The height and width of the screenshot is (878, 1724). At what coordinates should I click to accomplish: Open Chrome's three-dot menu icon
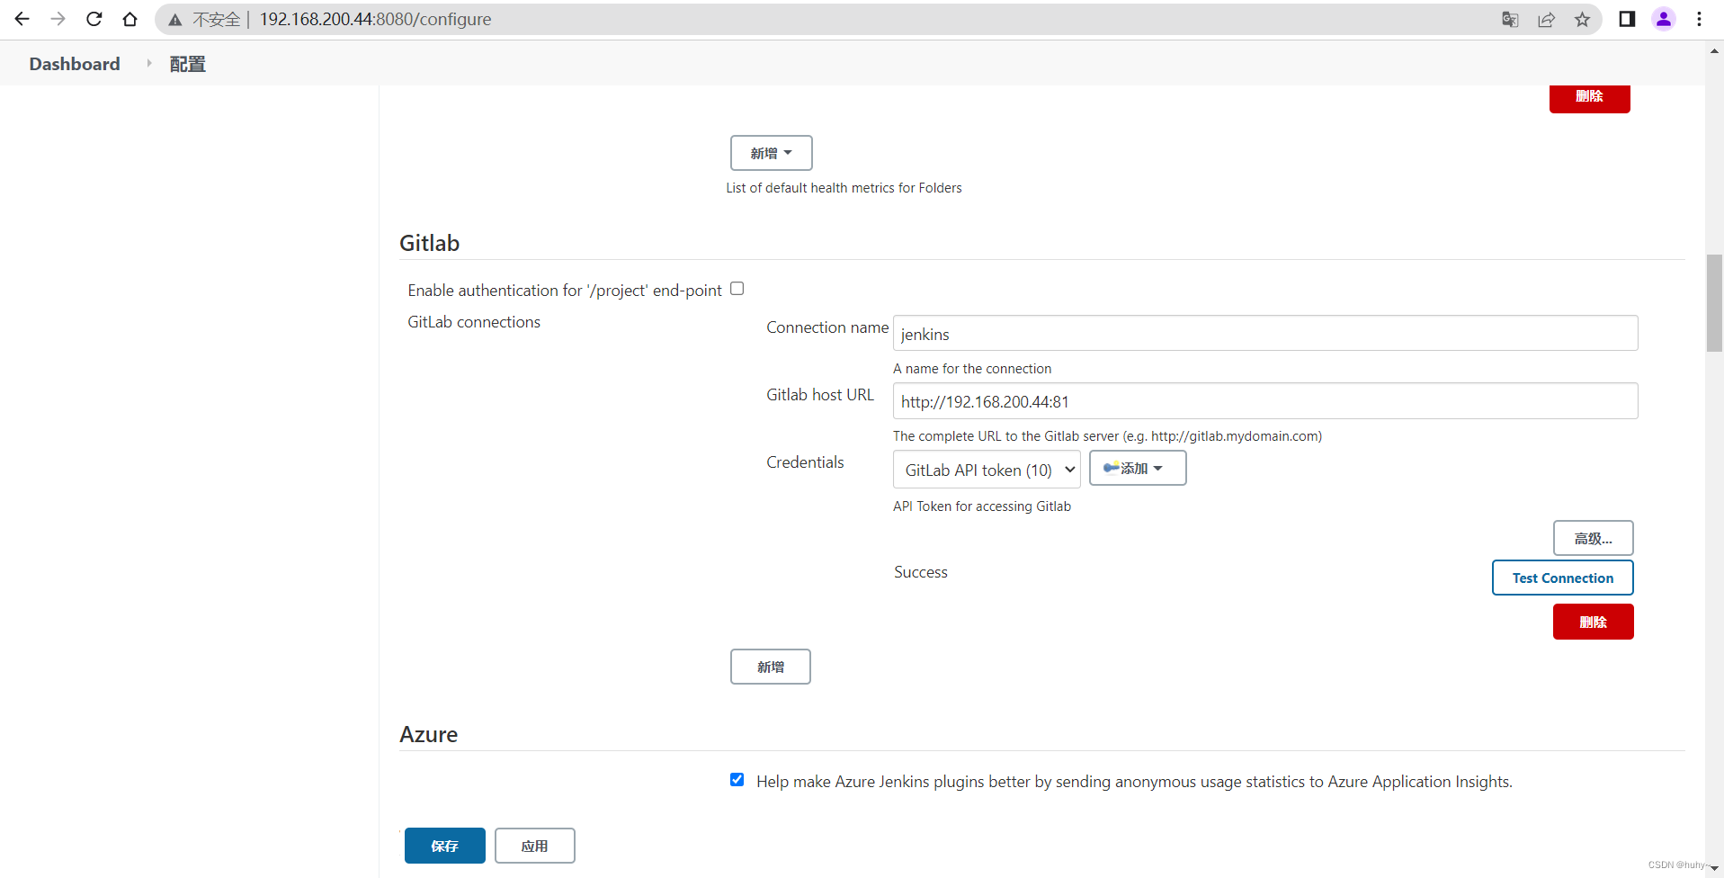pyautogui.click(x=1699, y=19)
